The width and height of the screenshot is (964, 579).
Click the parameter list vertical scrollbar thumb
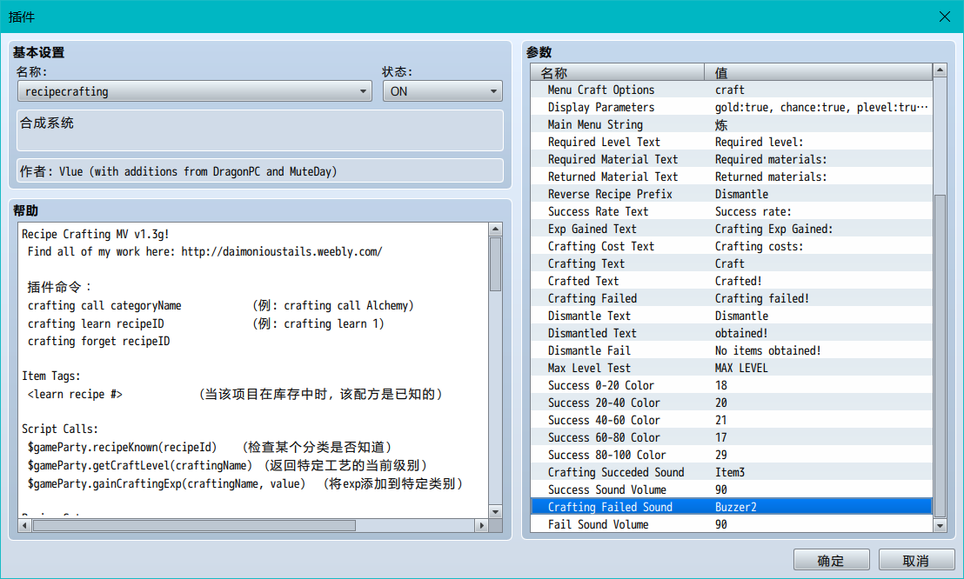[x=940, y=356]
